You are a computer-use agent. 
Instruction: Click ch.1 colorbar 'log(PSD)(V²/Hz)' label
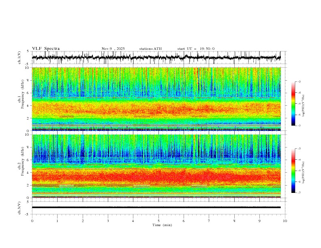(304, 106)
